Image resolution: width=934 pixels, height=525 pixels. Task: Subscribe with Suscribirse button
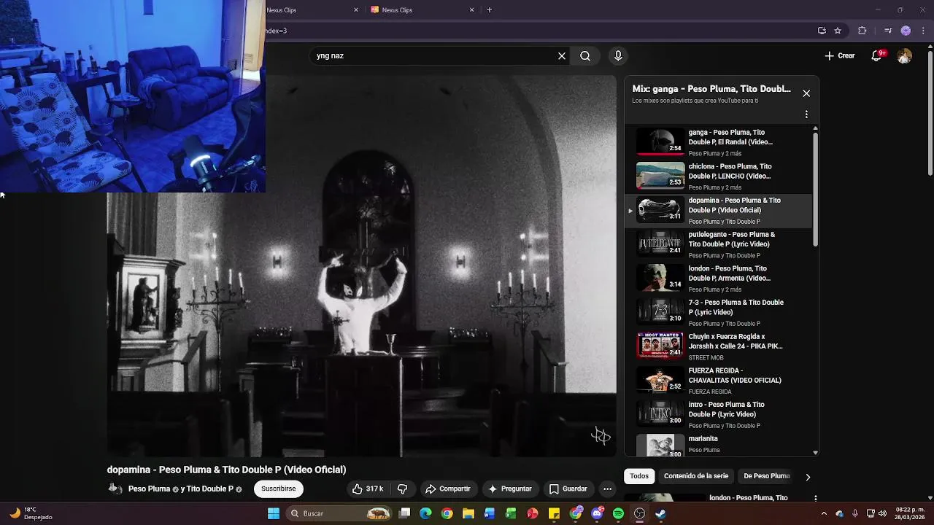[x=279, y=489]
